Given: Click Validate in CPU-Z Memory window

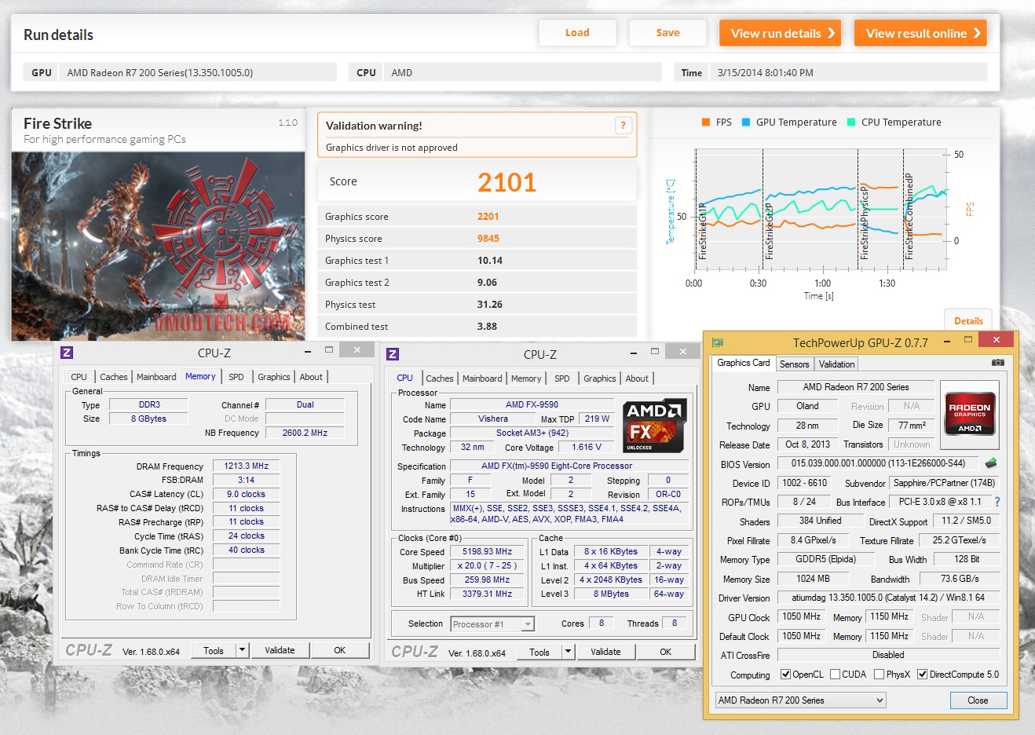Looking at the screenshot, I should pos(280,650).
